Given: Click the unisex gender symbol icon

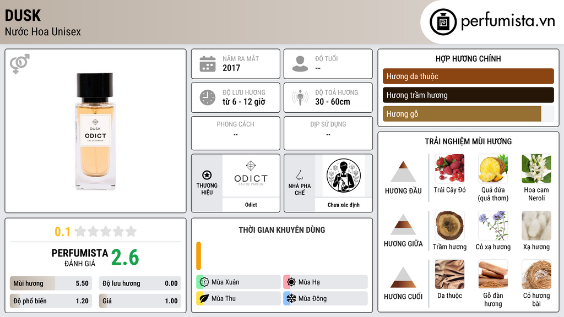Looking at the screenshot, I should (20, 64).
